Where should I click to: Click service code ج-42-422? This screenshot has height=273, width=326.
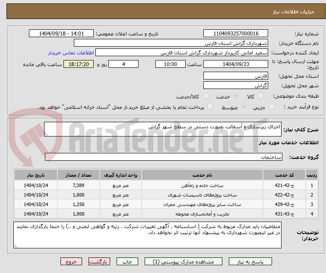point(284,195)
